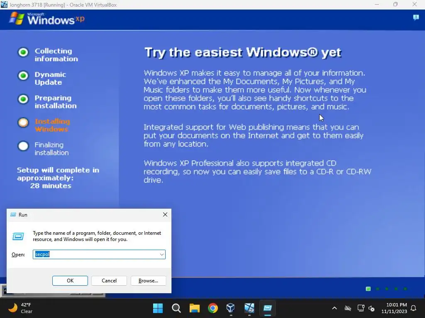Launch Search from the taskbar
The image size is (425, 318).
[x=176, y=308]
